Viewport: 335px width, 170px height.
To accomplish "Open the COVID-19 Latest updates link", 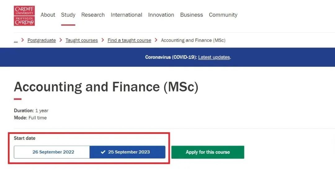I will point(214,57).
